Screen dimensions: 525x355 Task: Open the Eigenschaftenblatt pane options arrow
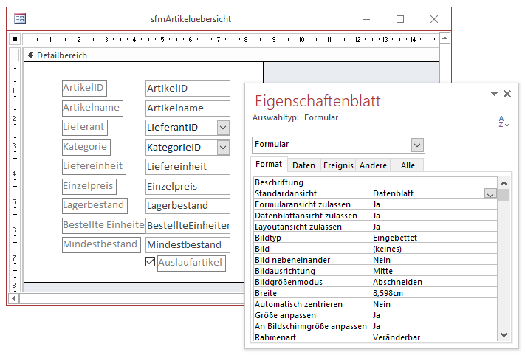pyautogui.click(x=494, y=94)
